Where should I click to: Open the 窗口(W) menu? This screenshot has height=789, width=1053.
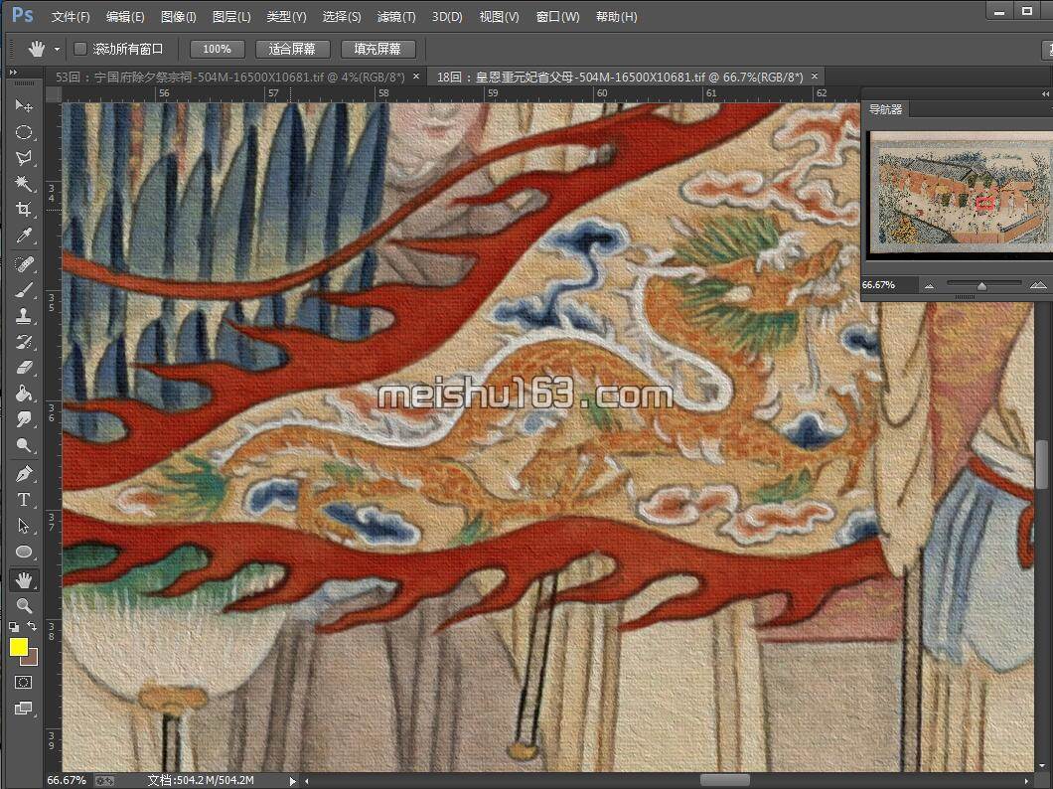[558, 17]
